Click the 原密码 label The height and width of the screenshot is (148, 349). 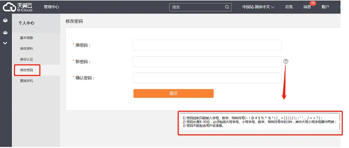tap(83, 45)
